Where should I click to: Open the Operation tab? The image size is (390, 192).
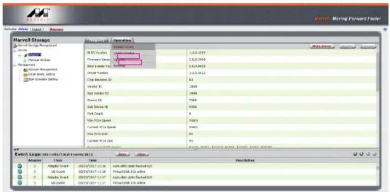[x=122, y=40]
